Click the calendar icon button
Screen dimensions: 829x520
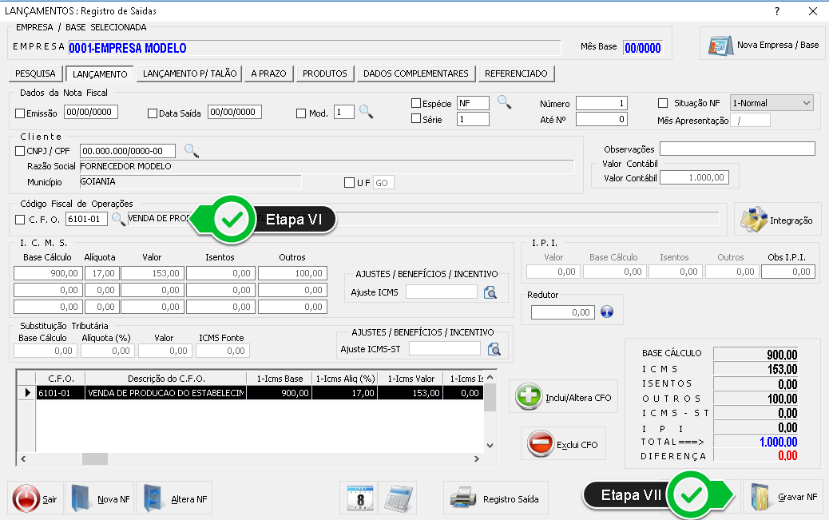[359, 498]
